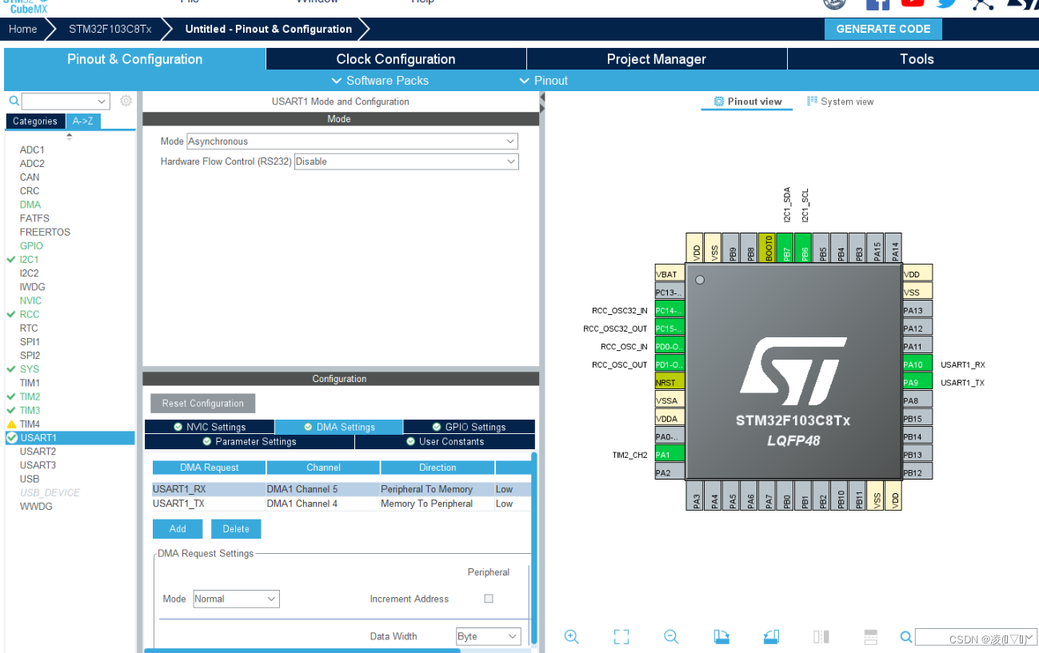The height and width of the screenshot is (653, 1039).
Task: Open the DMA Mode Normal dropdown
Action: 237,599
